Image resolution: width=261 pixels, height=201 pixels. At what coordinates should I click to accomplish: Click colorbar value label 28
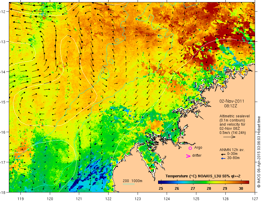click(209, 188)
